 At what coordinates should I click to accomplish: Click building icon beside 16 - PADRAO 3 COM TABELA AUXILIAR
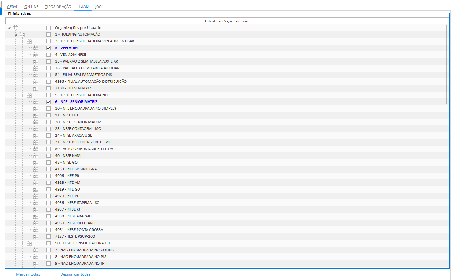36,68
